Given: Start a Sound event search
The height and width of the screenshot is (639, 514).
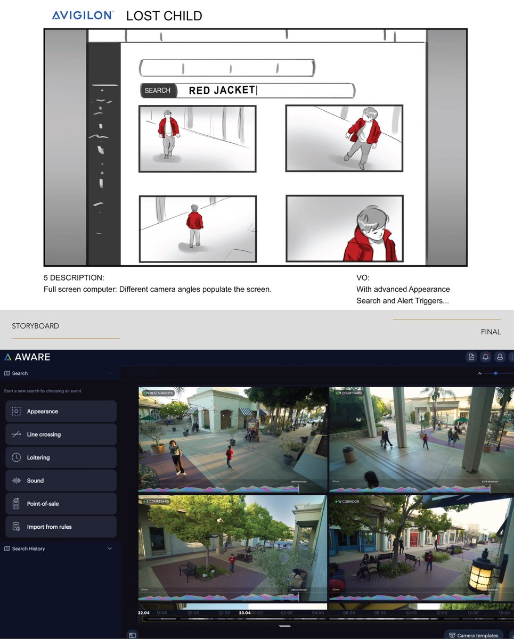Looking at the screenshot, I should [x=61, y=480].
